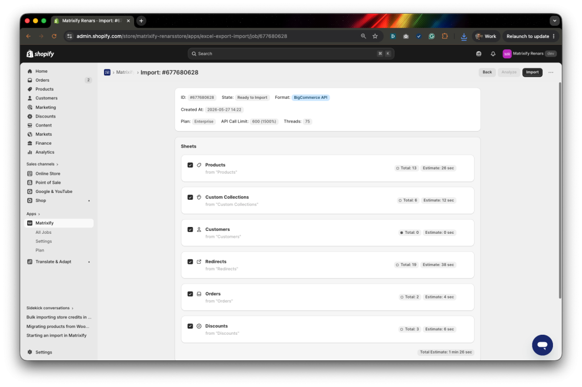
Task: Click the Shopify search field
Action: click(x=290, y=54)
